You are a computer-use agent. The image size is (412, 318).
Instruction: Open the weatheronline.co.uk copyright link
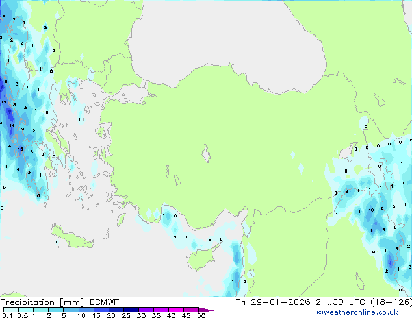[357, 312]
